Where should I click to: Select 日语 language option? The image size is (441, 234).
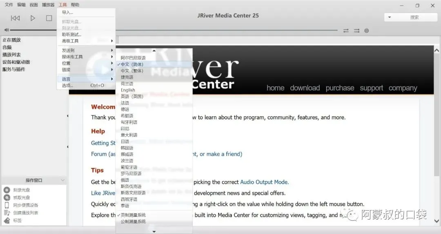tap(154, 141)
